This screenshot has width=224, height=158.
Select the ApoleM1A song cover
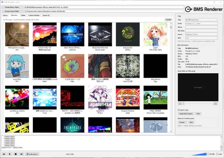coord(100,98)
